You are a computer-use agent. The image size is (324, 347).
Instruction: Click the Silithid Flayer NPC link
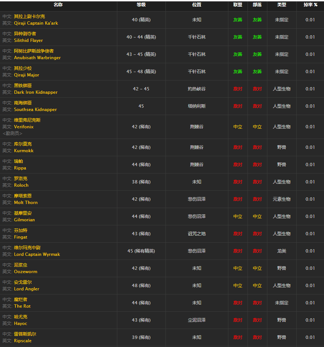pos(28,40)
